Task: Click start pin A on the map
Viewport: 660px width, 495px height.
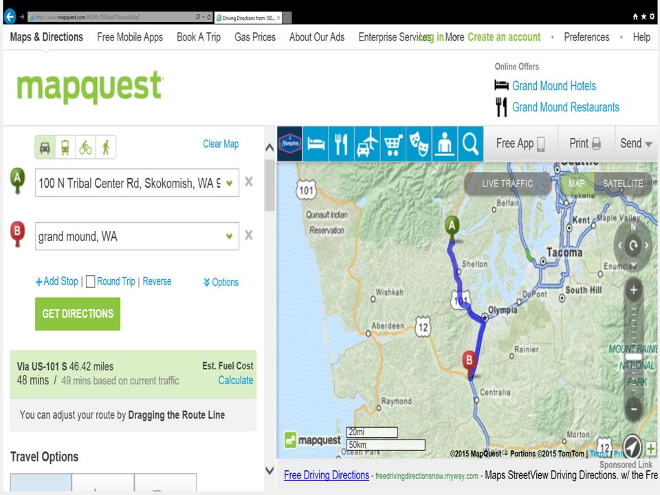Action: 452,228
